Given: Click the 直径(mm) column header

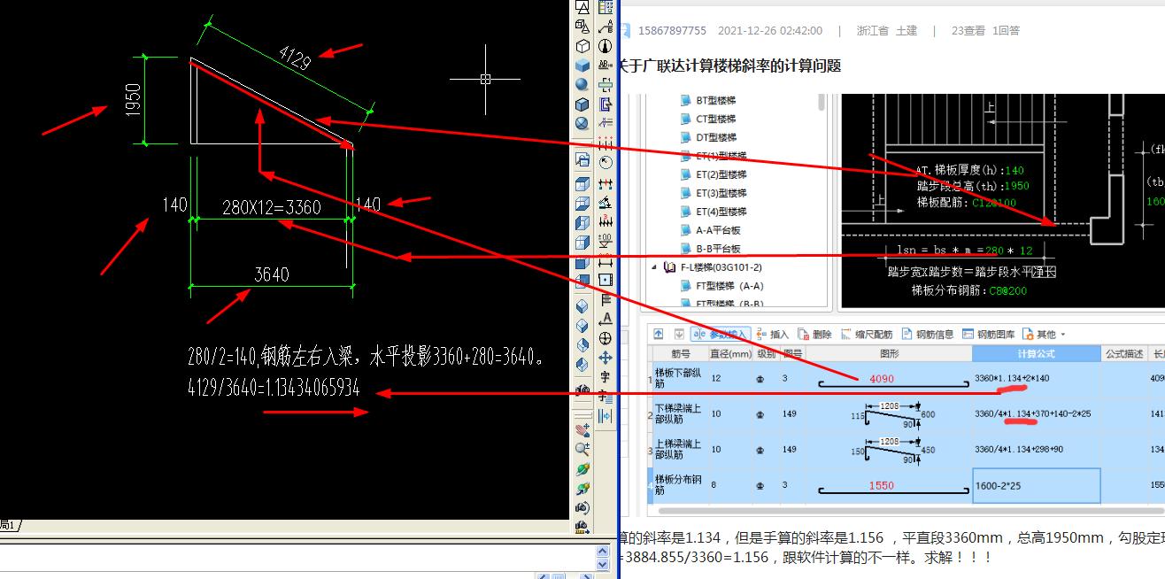Looking at the screenshot, I should pyautogui.click(x=729, y=353).
